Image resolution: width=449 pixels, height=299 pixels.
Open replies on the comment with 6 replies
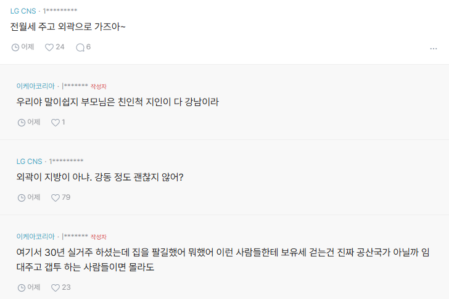(x=80, y=47)
